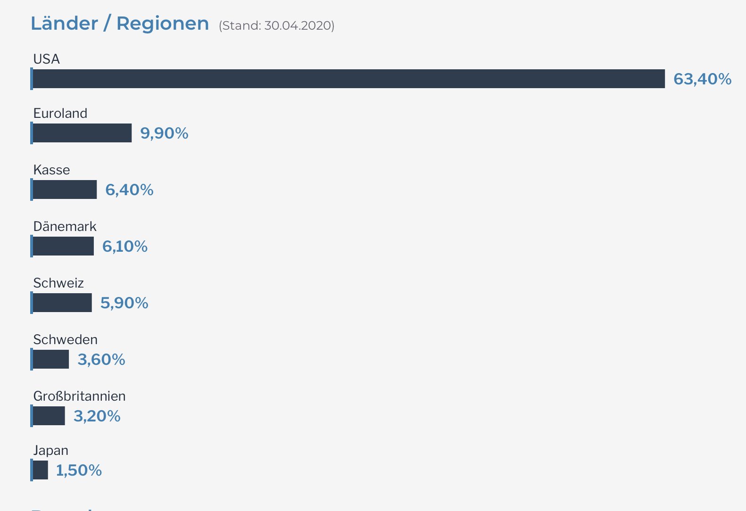The width and height of the screenshot is (746, 511).
Task: Click the Euroland country label
Action: (60, 113)
